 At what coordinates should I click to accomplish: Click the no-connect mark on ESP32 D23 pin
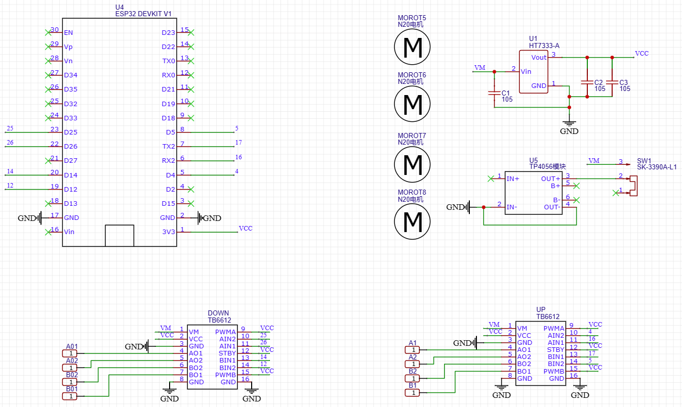pyautogui.click(x=191, y=32)
